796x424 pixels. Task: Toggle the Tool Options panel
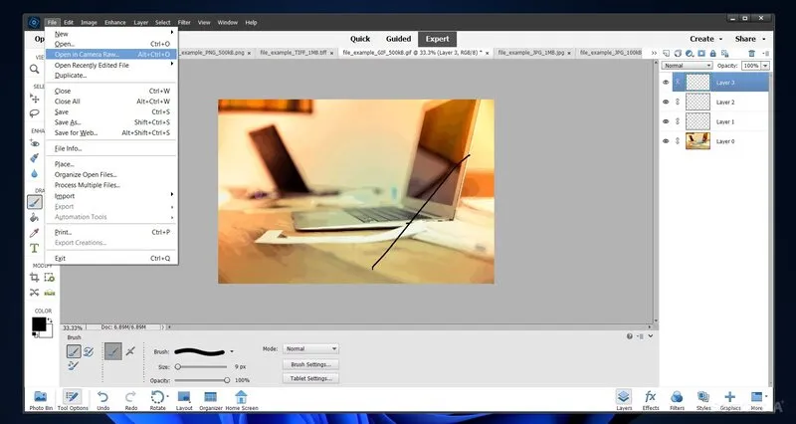(73, 400)
